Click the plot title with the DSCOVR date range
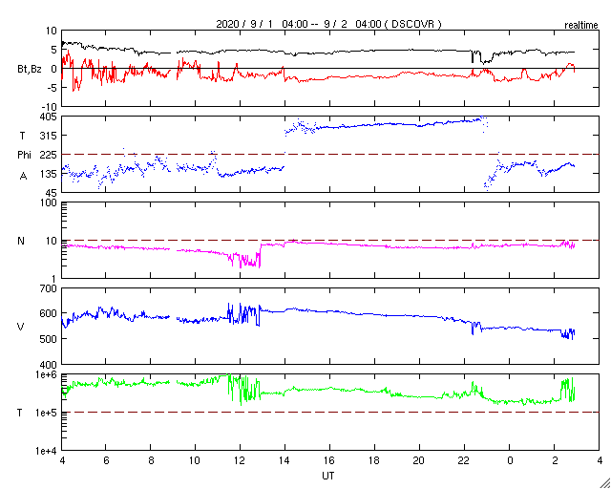Screen dimensions: 611x489 tap(328, 24)
